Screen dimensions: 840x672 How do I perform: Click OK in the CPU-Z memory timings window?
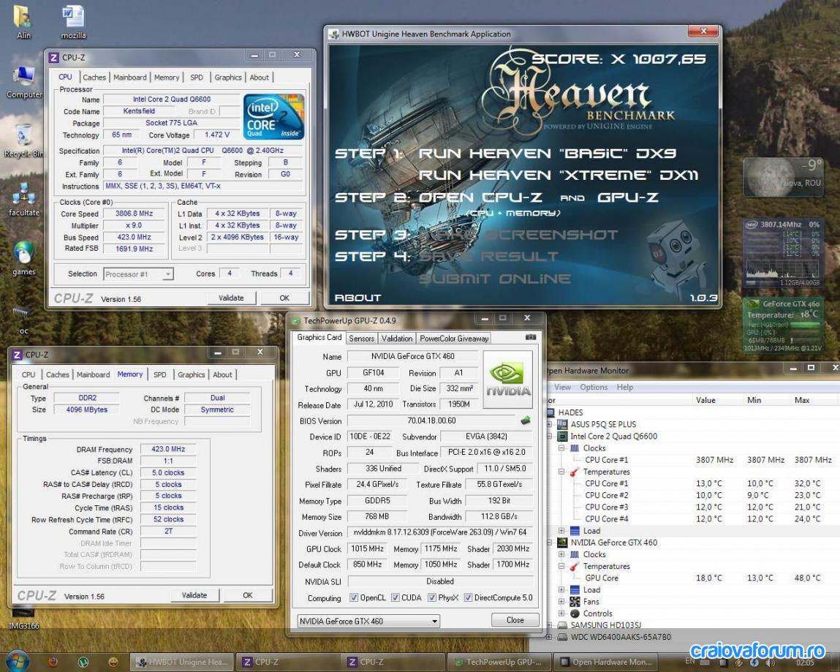[248, 595]
